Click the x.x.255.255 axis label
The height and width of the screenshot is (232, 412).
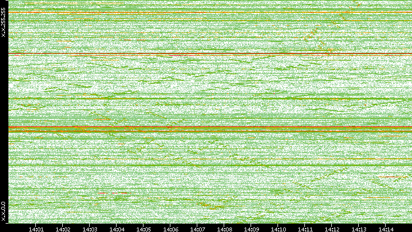click(3, 22)
